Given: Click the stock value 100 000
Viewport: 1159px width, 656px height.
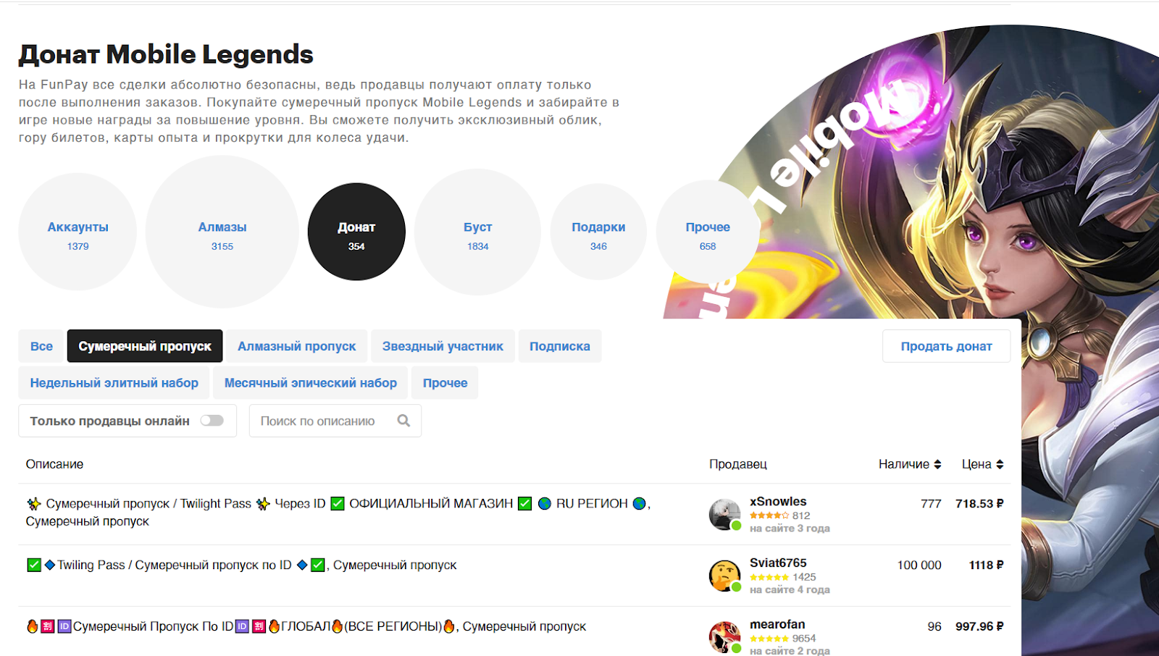Looking at the screenshot, I should pos(919,565).
